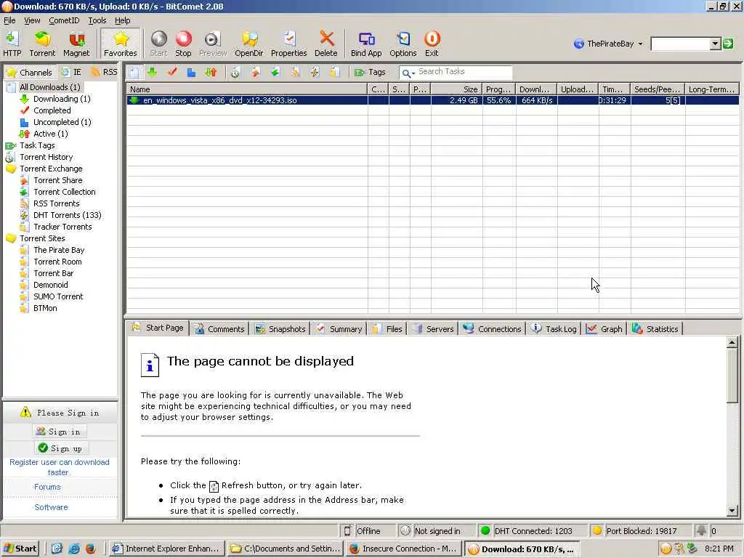744x558 pixels.
Task: Select Completed in the sidebar tree
Action: pos(52,110)
